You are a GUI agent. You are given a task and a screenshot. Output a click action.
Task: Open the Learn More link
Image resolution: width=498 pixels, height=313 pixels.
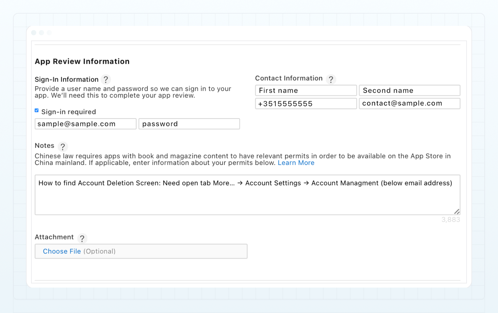pyautogui.click(x=296, y=163)
